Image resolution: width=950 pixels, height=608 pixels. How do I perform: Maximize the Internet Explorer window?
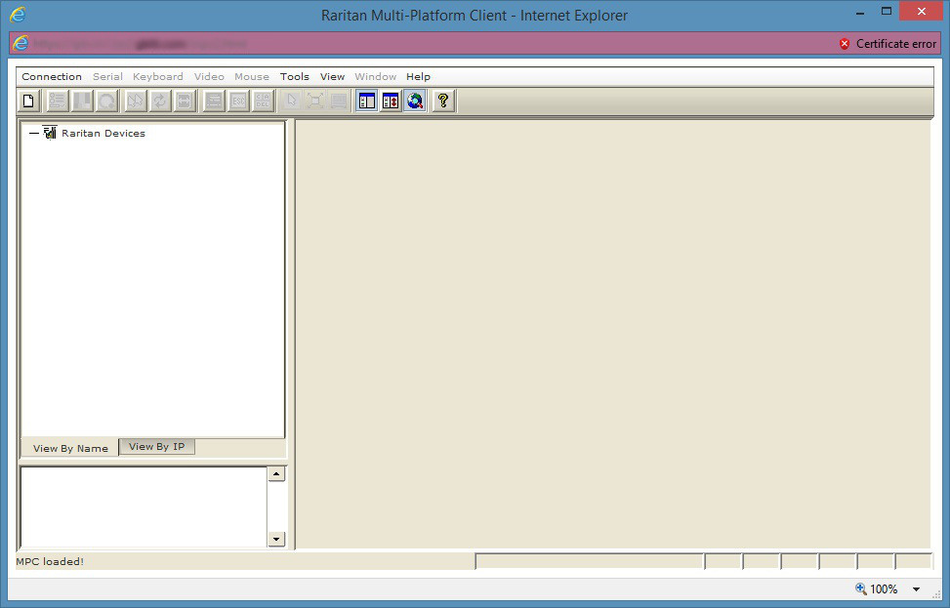(x=887, y=12)
